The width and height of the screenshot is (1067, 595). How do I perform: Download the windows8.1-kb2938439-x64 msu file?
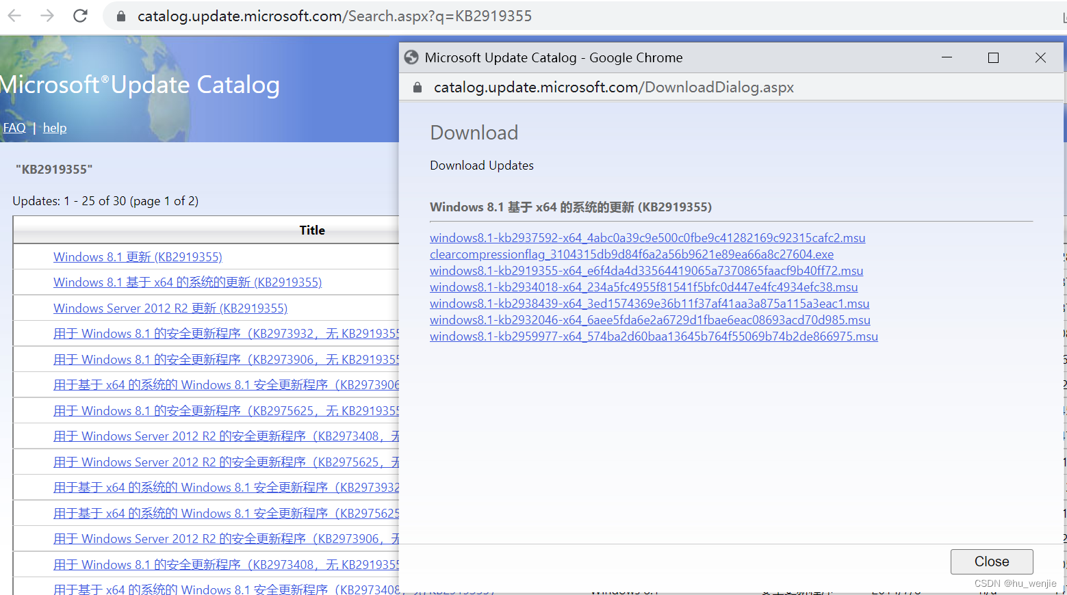click(x=649, y=303)
